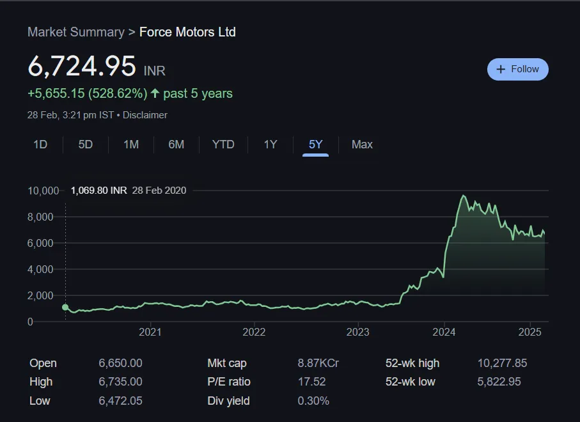
Task: Click the 28 Feb, 3:21 pm IST timestamp
Action: [x=70, y=115]
